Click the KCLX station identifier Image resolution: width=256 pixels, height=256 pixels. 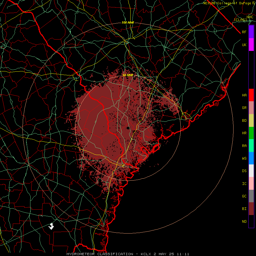(146, 254)
